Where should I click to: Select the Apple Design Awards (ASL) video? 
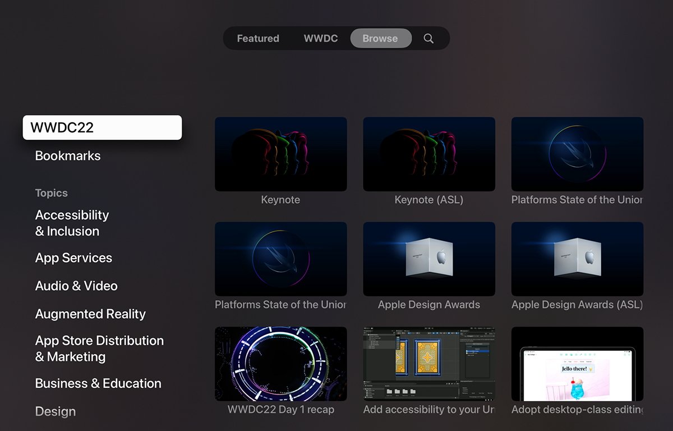(x=577, y=259)
